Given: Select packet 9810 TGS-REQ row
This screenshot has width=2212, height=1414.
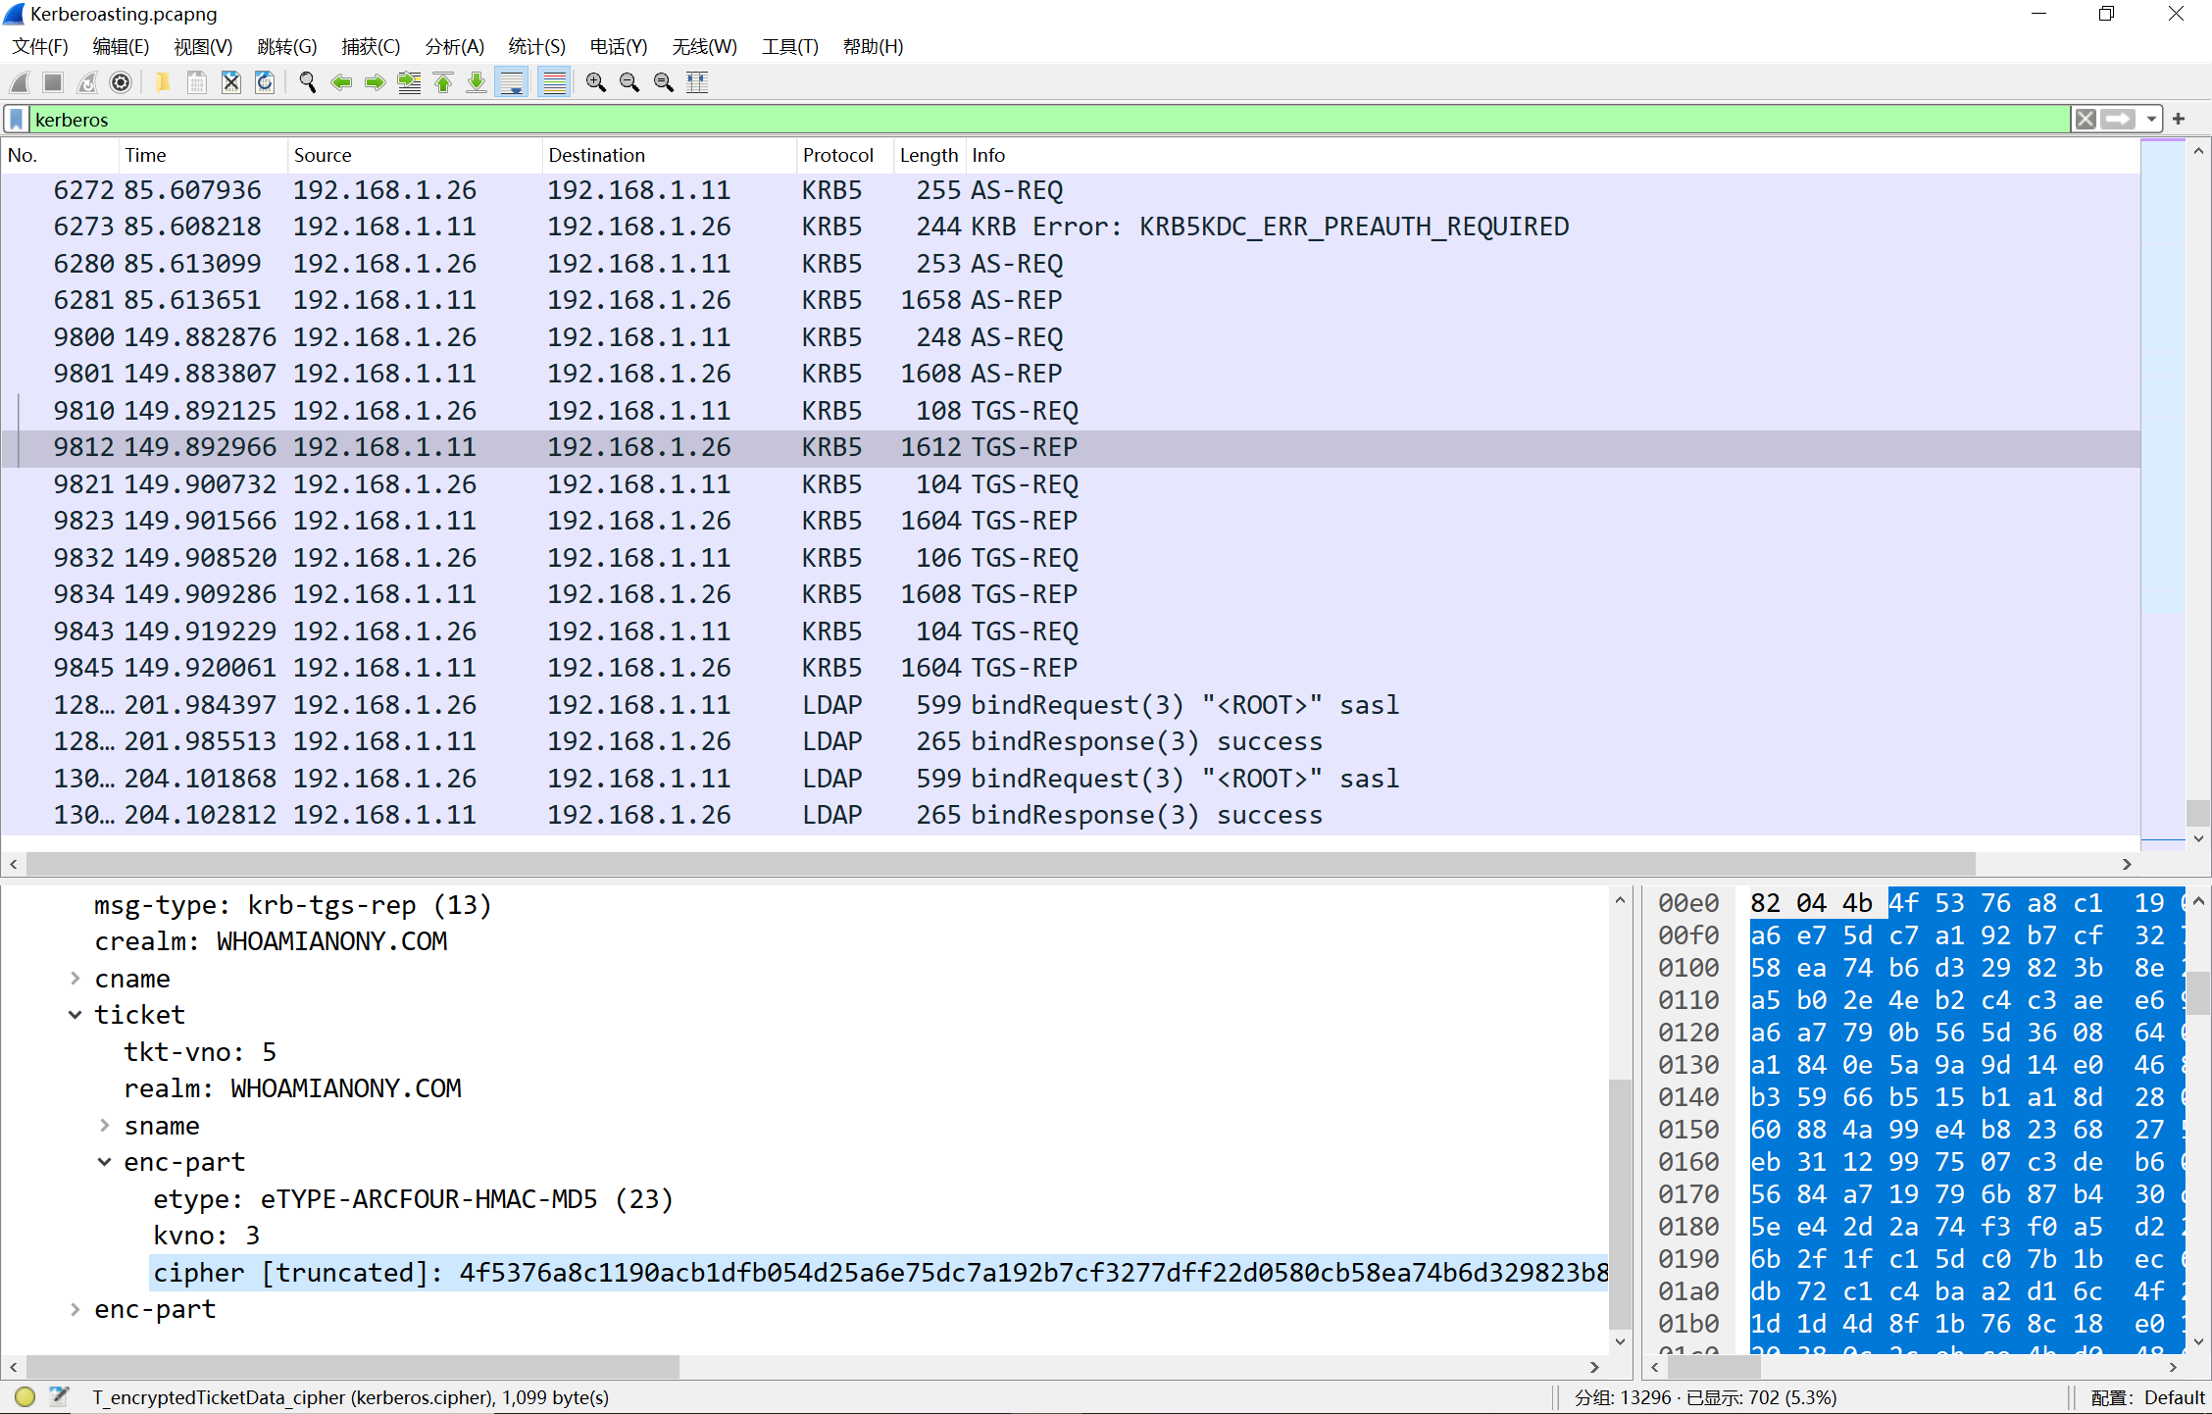Looking at the screenshot, I should coord(1070,411).
